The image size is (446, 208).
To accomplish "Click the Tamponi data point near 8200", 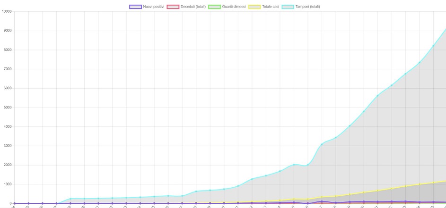I will click(433, 46).
